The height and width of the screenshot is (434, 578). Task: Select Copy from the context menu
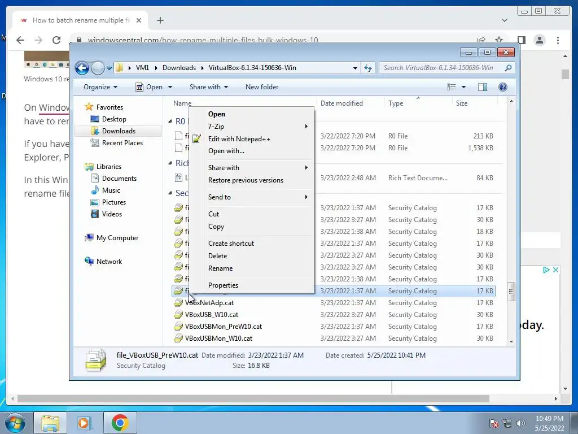tap(251, 227)
